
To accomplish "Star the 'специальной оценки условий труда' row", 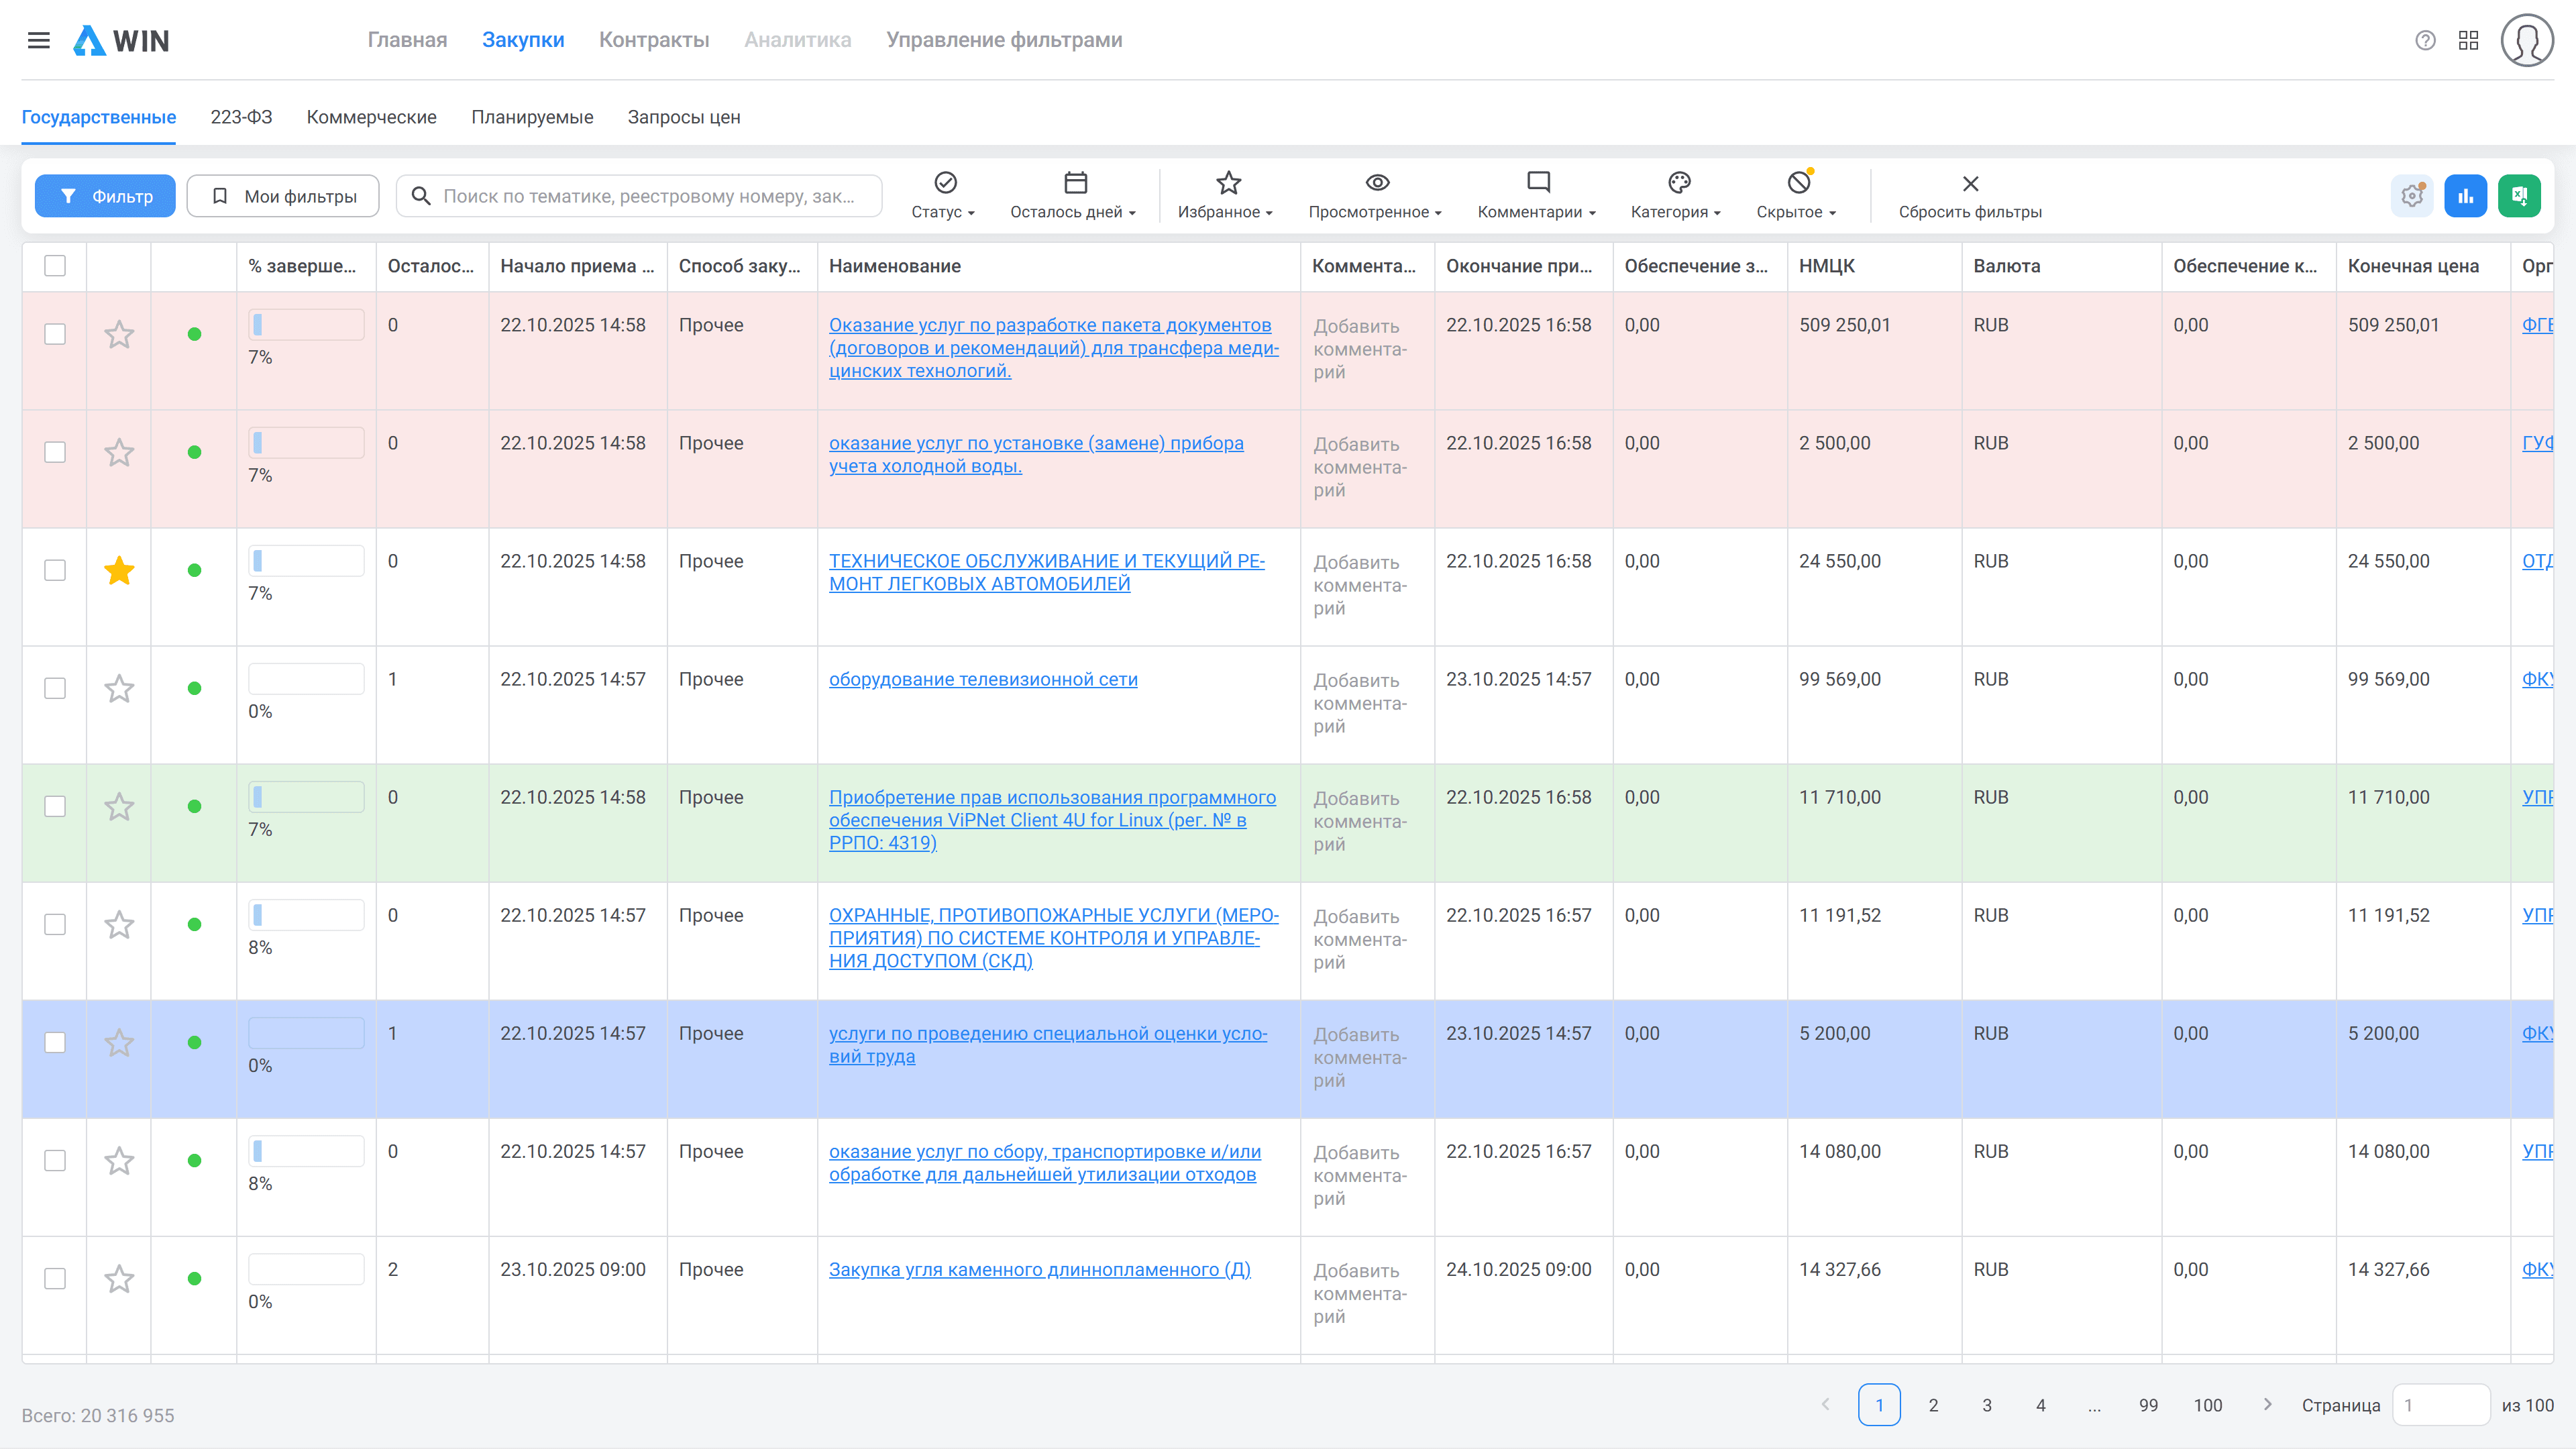I will click(x=119, y=1042).
